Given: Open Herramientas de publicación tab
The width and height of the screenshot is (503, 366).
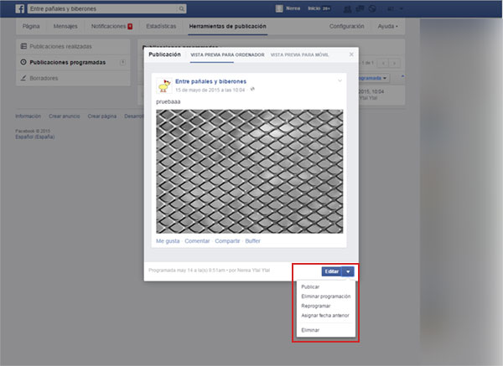Looking at the screenshot, I should [x=228, y=26].
